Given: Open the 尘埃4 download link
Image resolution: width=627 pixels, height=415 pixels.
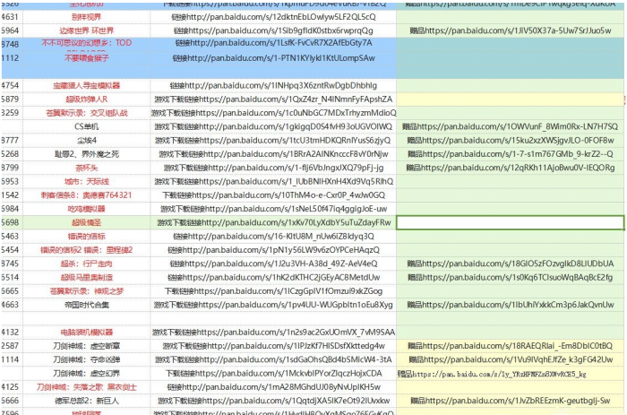Looking at the screenshot, I should (272, 141).
